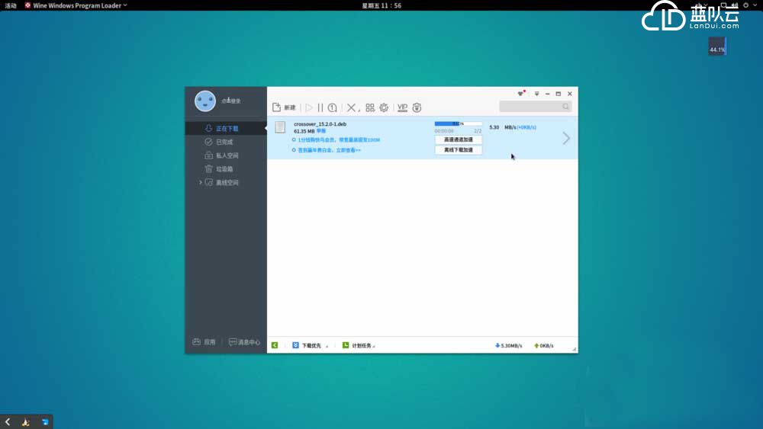Expand task details with the right chevron
The image size is (763, 429).
[566, 139]
